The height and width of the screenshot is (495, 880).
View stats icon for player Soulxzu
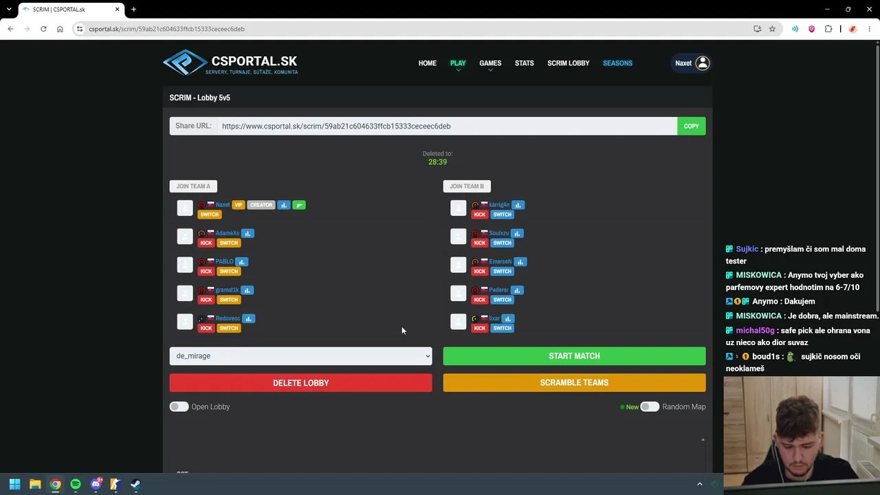(517, 234)
